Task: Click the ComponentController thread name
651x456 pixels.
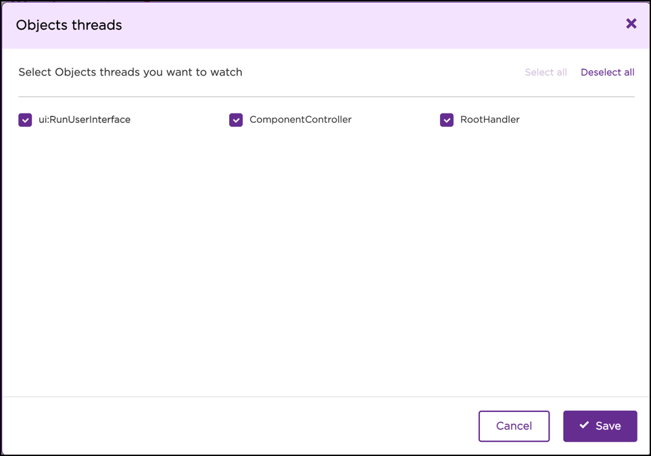Action: 300,120
